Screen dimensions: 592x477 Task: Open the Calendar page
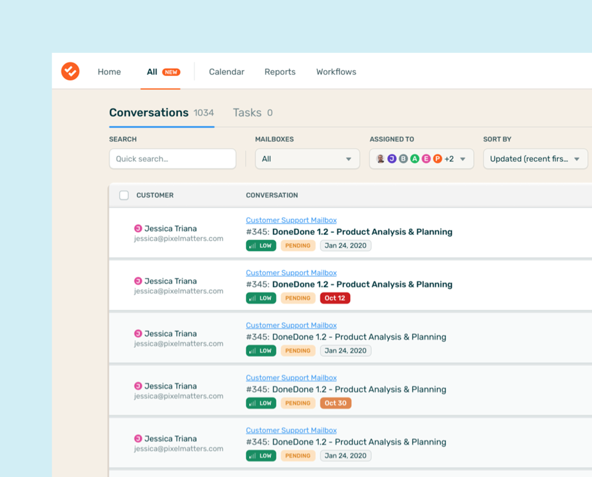tap(227, 72)
